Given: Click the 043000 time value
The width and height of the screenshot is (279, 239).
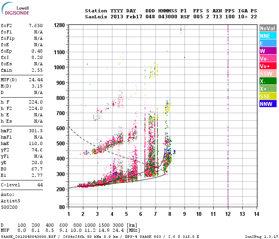Looking at the screenshot, I should [x=168, y=17].
